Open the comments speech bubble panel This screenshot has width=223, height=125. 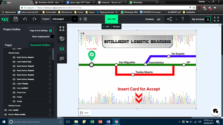click(62, 58)
